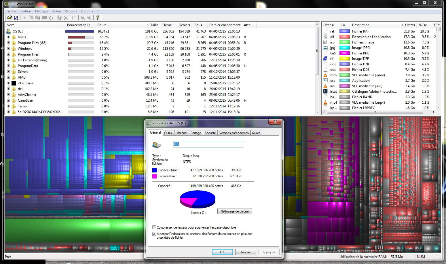446x264 pixels.
Task: Click the .raf blue color swatch
Action: (x=344, y=31)
